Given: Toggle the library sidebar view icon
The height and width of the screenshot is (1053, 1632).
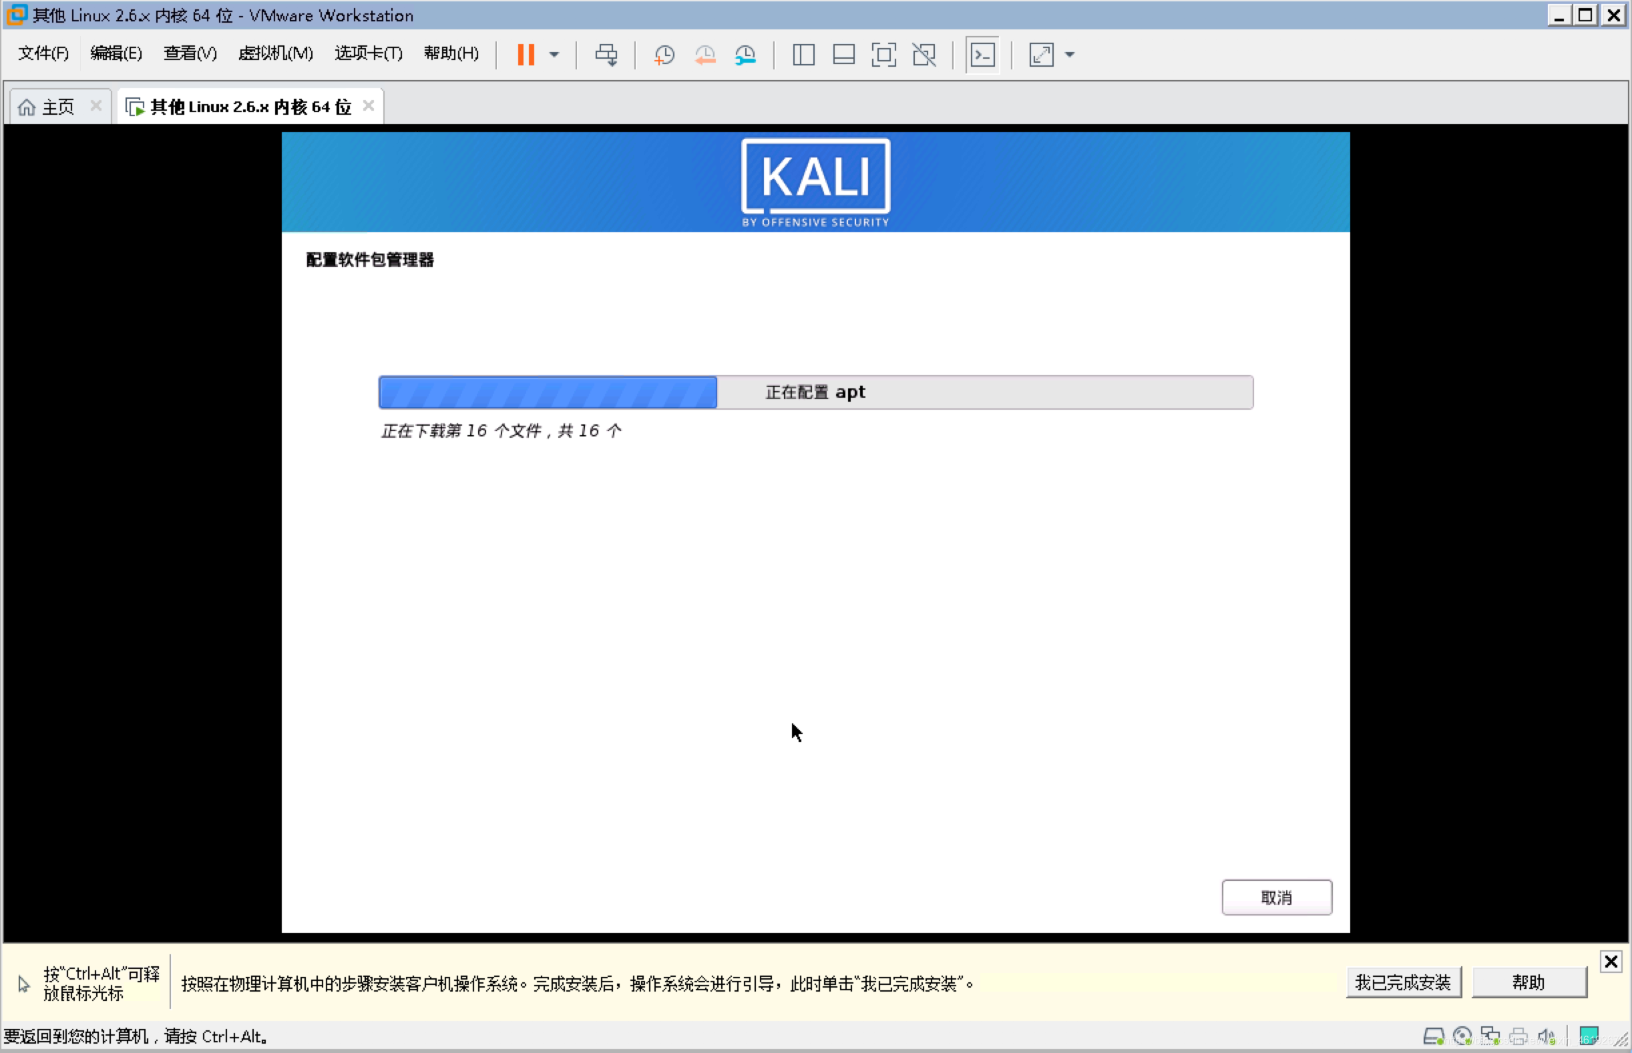Looking at the screenshot, I should point(803,55).
